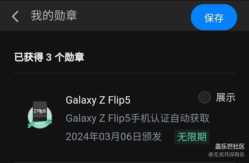Tap the green 无限期 validity tag
This screenshot has height=163, width=249.
192,137
